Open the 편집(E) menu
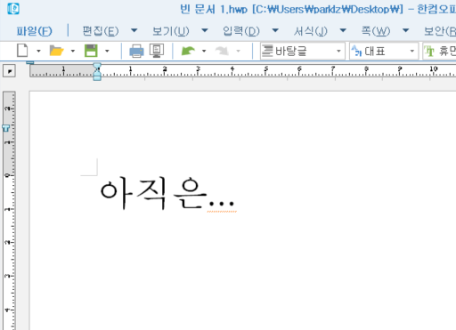456x330 pixels. (101, 31)
